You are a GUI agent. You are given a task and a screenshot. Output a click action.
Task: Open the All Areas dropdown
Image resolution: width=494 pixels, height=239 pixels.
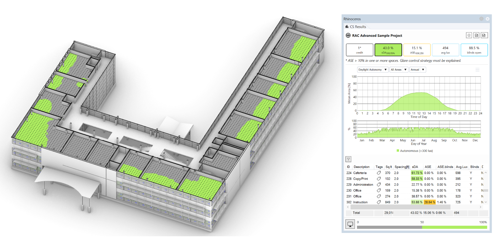click(x=398, y=70)
